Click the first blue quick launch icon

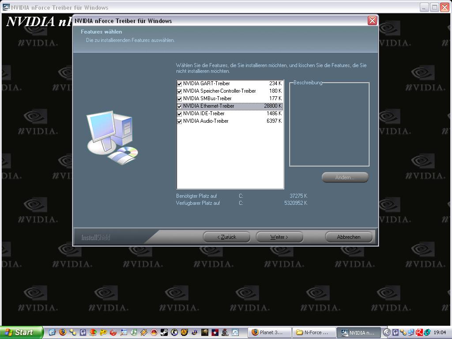(52, 332)
